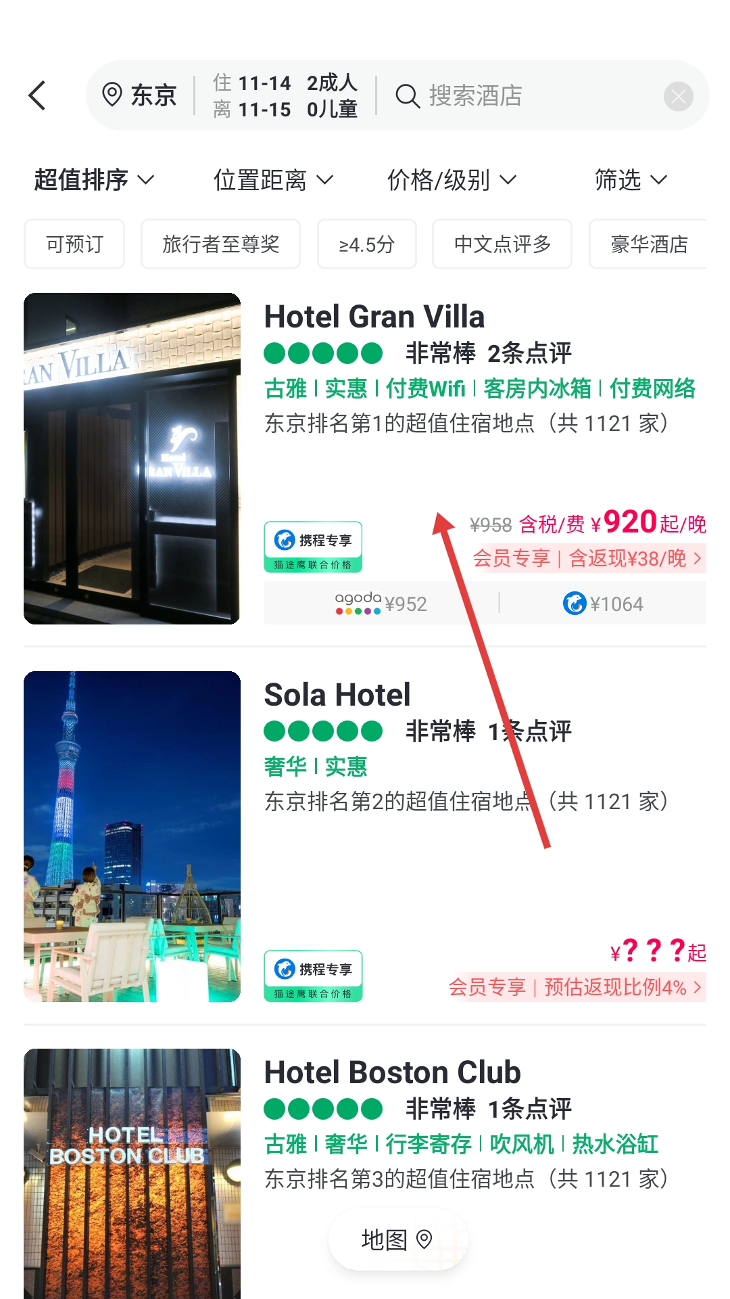Tap the back arrow icon
730x1299 pixels.
[37, 95]
